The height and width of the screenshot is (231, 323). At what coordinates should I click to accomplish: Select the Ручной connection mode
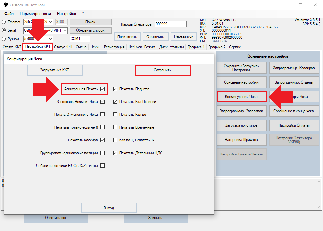(4, 39)
